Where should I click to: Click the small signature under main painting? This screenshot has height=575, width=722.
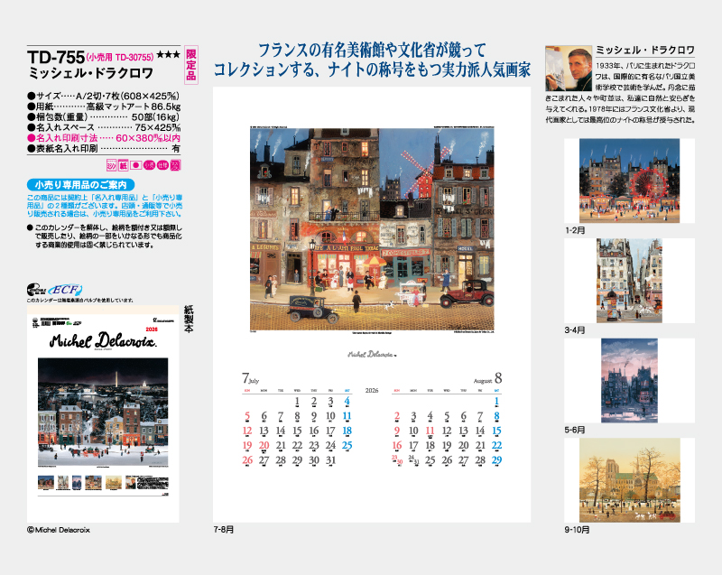pos(372,354)
